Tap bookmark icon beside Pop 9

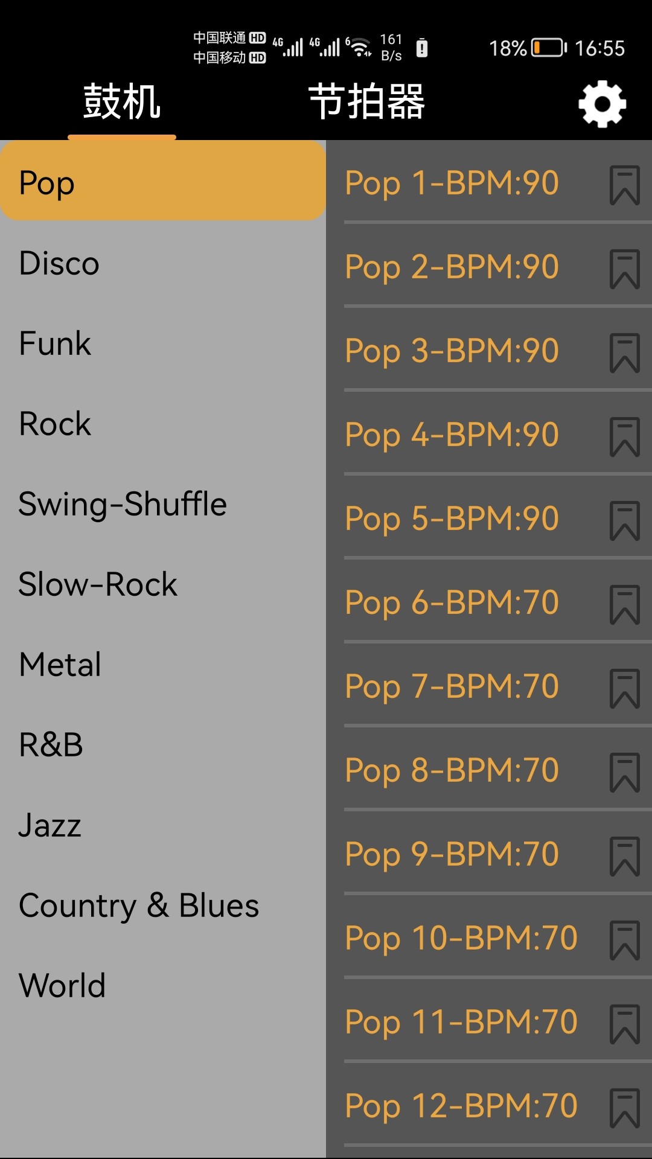pos(624,857)
